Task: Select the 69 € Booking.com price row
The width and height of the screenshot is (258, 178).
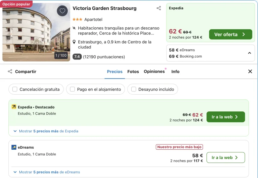Action: pos(185,56)
